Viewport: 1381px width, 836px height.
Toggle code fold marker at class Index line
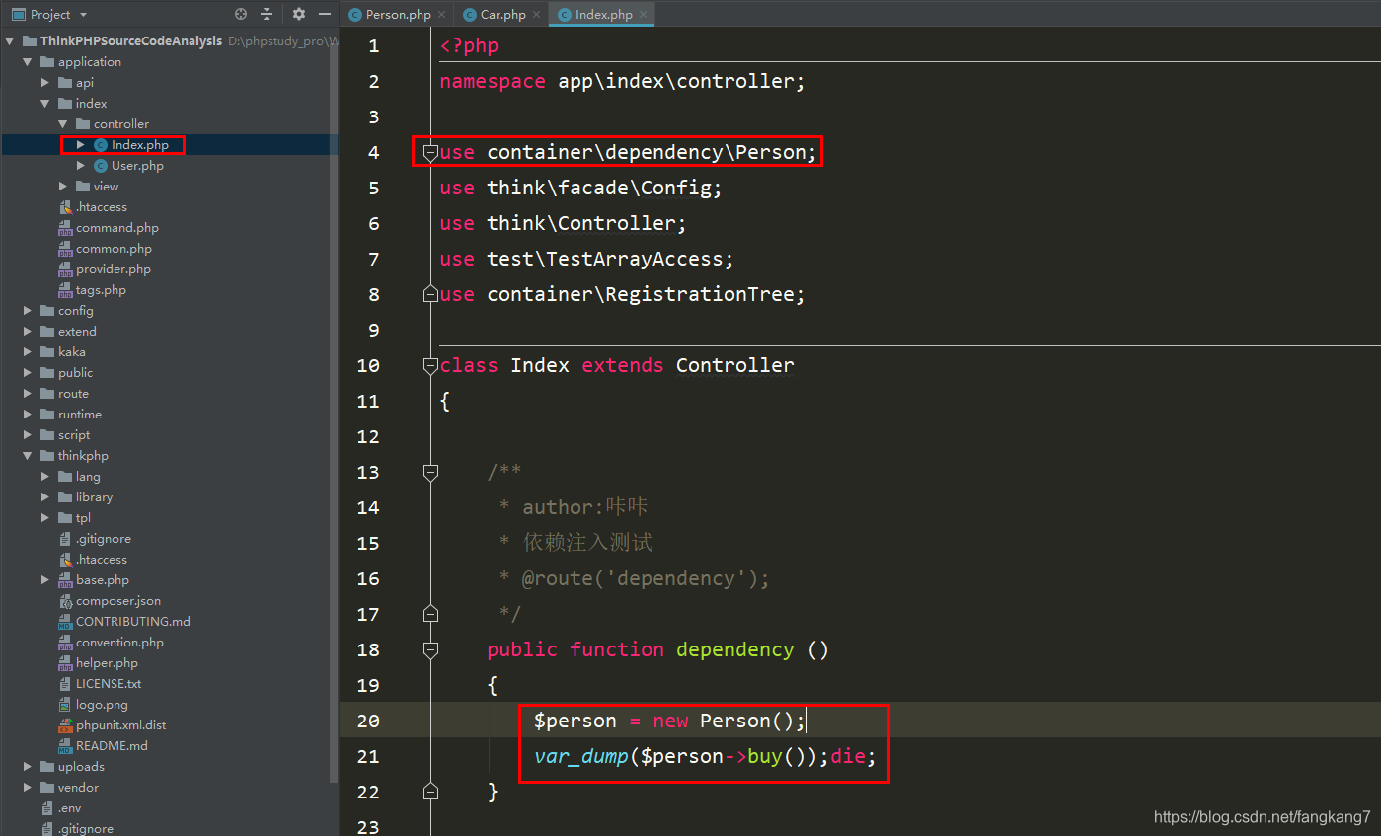pyautogui.click(x=430, y=365)
